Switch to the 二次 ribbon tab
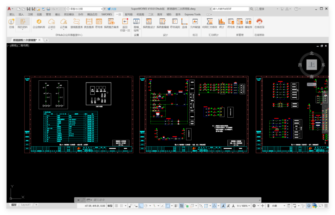Image resolution: width=335 pixels, height=215 pixels. 151,14
